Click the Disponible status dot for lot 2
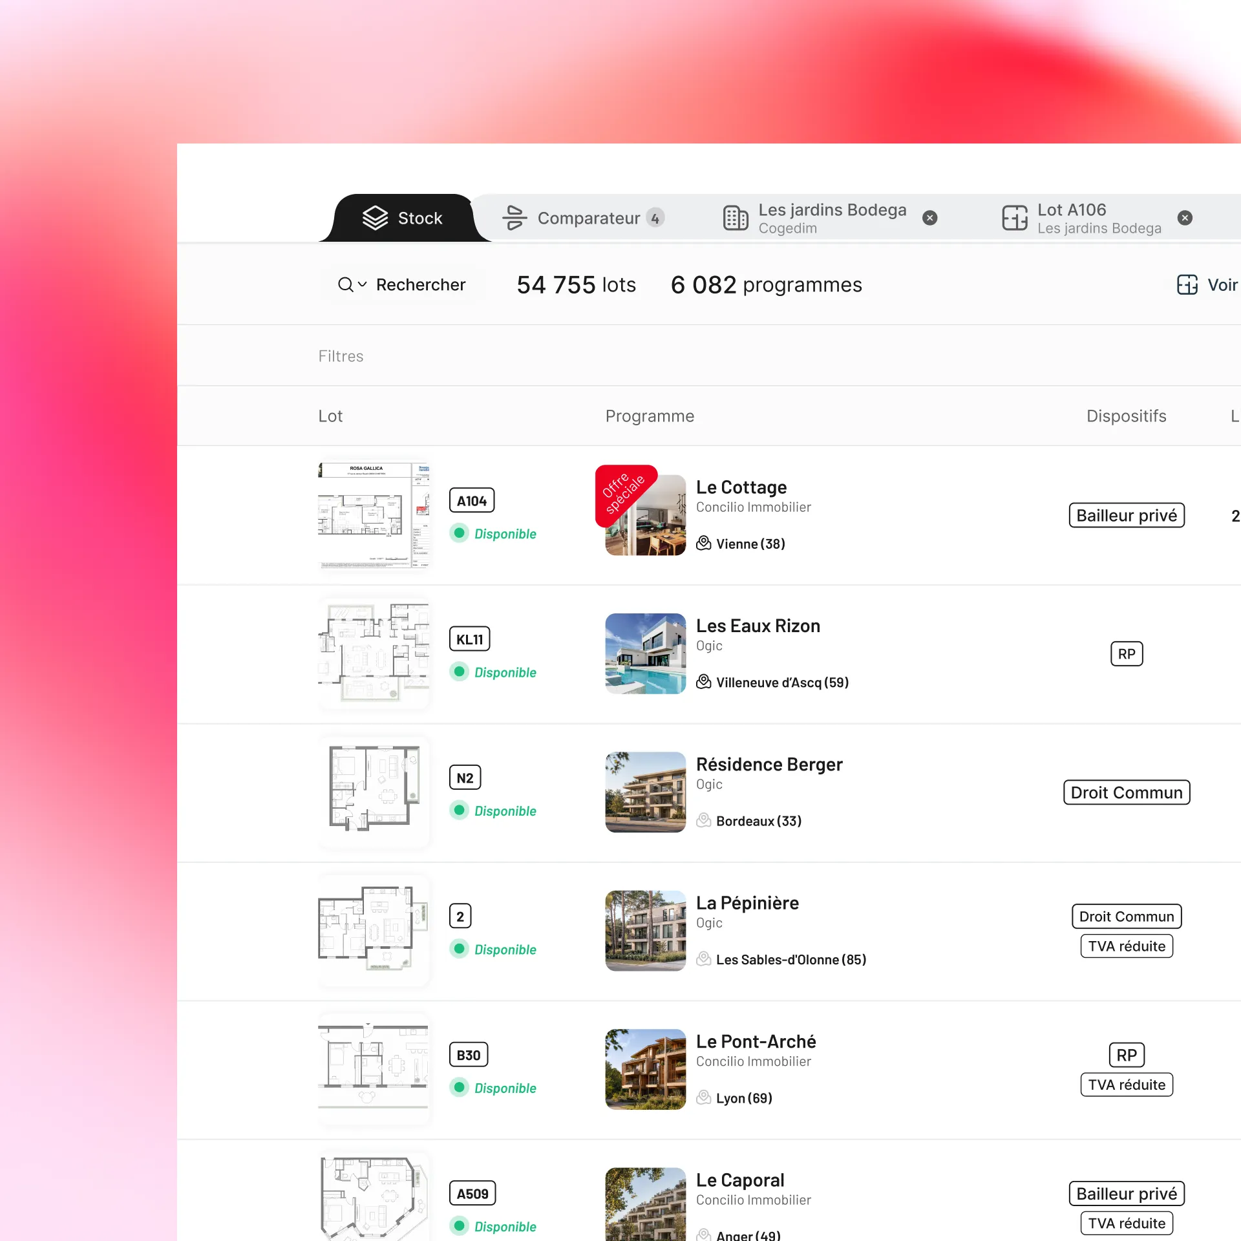 tap(459, 949)
